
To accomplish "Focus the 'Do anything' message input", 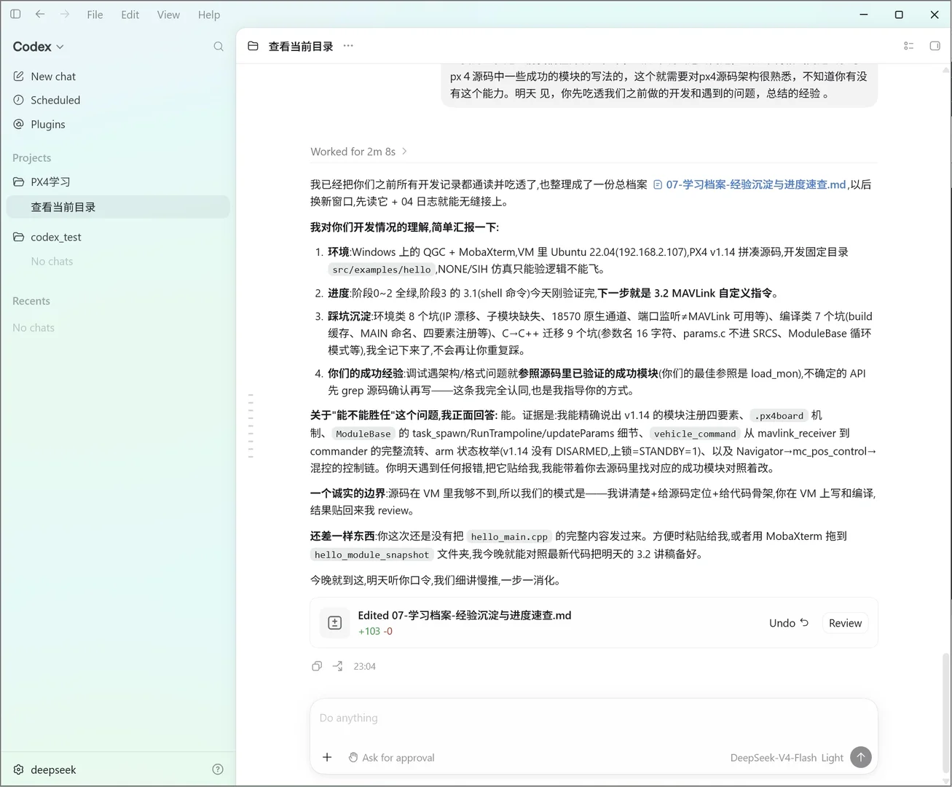I will (594, 719).
